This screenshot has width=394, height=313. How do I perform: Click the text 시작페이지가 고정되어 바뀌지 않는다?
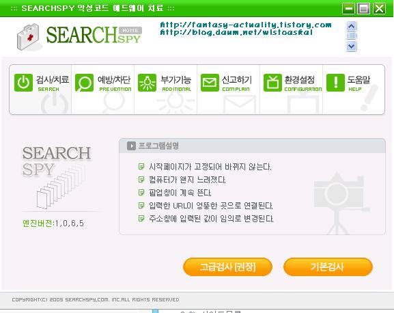[x=210, y=167]
